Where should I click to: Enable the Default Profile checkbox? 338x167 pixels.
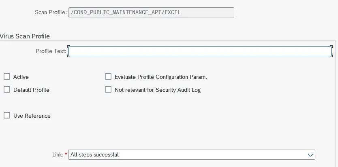7,90
